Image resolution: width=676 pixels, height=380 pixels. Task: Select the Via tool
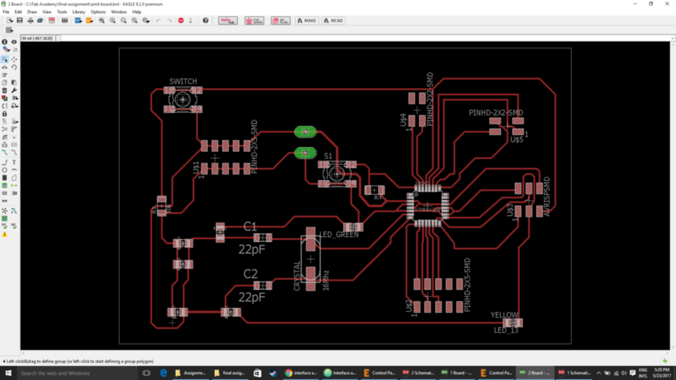[5, 186]
